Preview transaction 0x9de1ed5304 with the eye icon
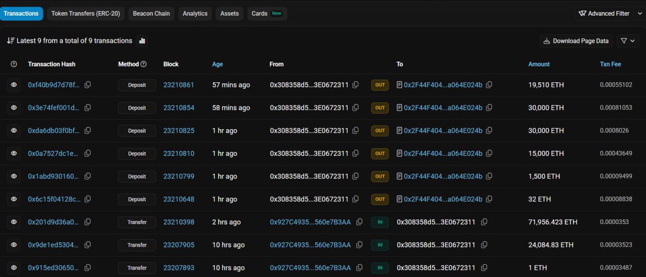This screenshot has width=646, height=277. click(x=14, y=245)
